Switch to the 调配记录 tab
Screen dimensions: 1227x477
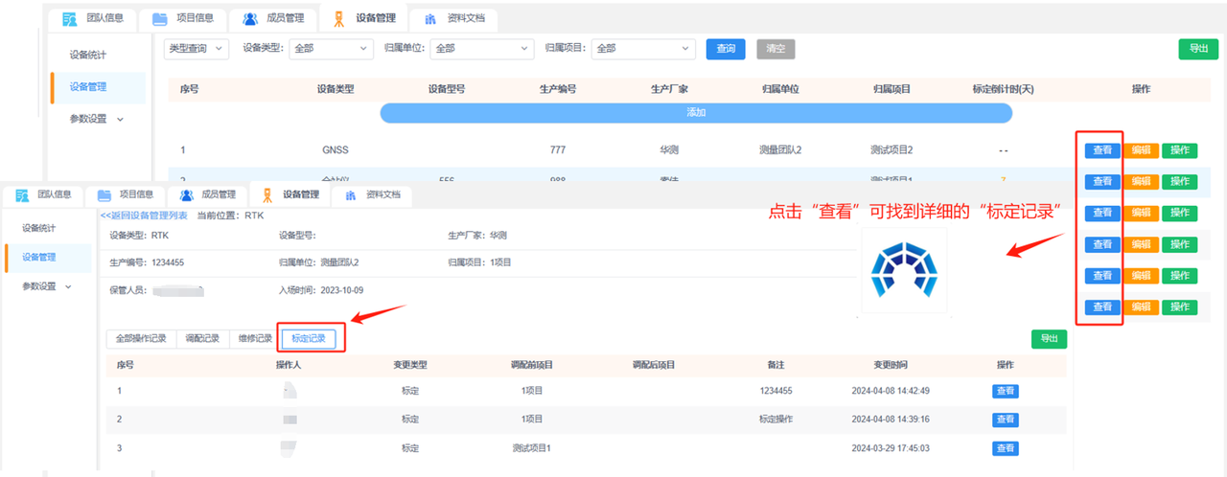click(202, 338)
